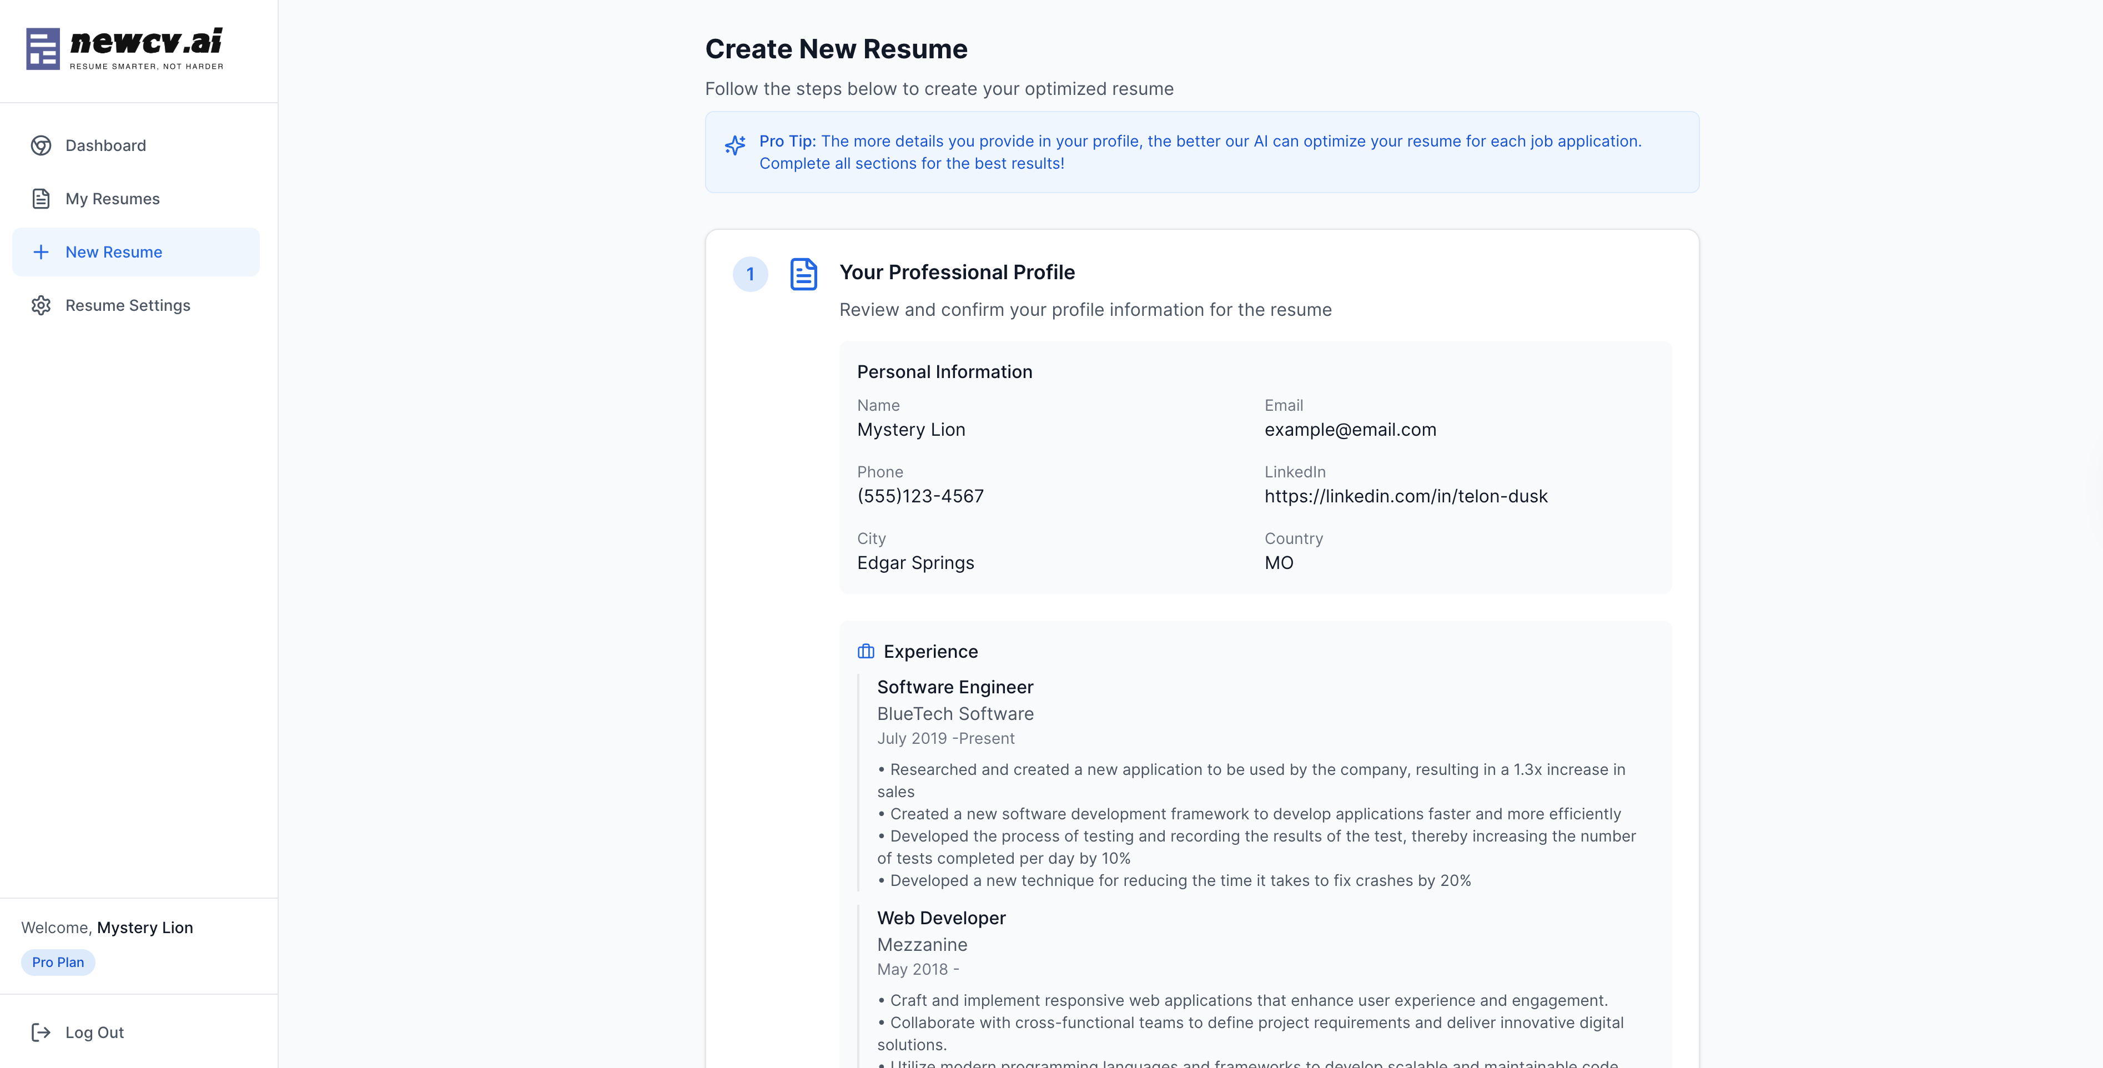Click the plus icon beside New Resume
Viewport: 2103px width, 1068px height.
click(41, 253)
